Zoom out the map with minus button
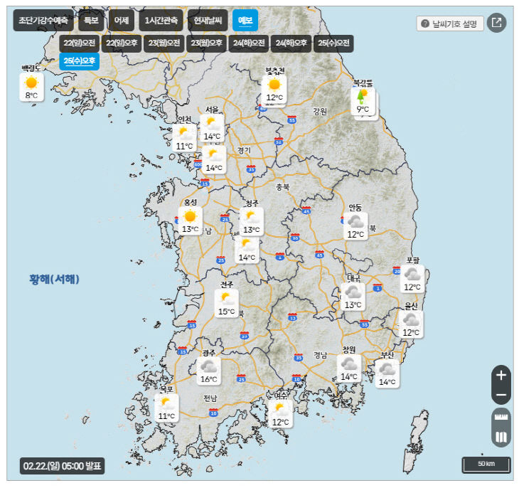 (501, 394)
